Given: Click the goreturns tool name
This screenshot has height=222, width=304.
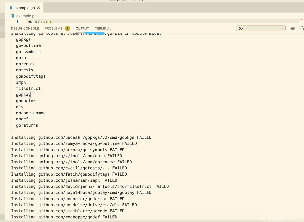Looking at the screenshot, I should 27,125.
